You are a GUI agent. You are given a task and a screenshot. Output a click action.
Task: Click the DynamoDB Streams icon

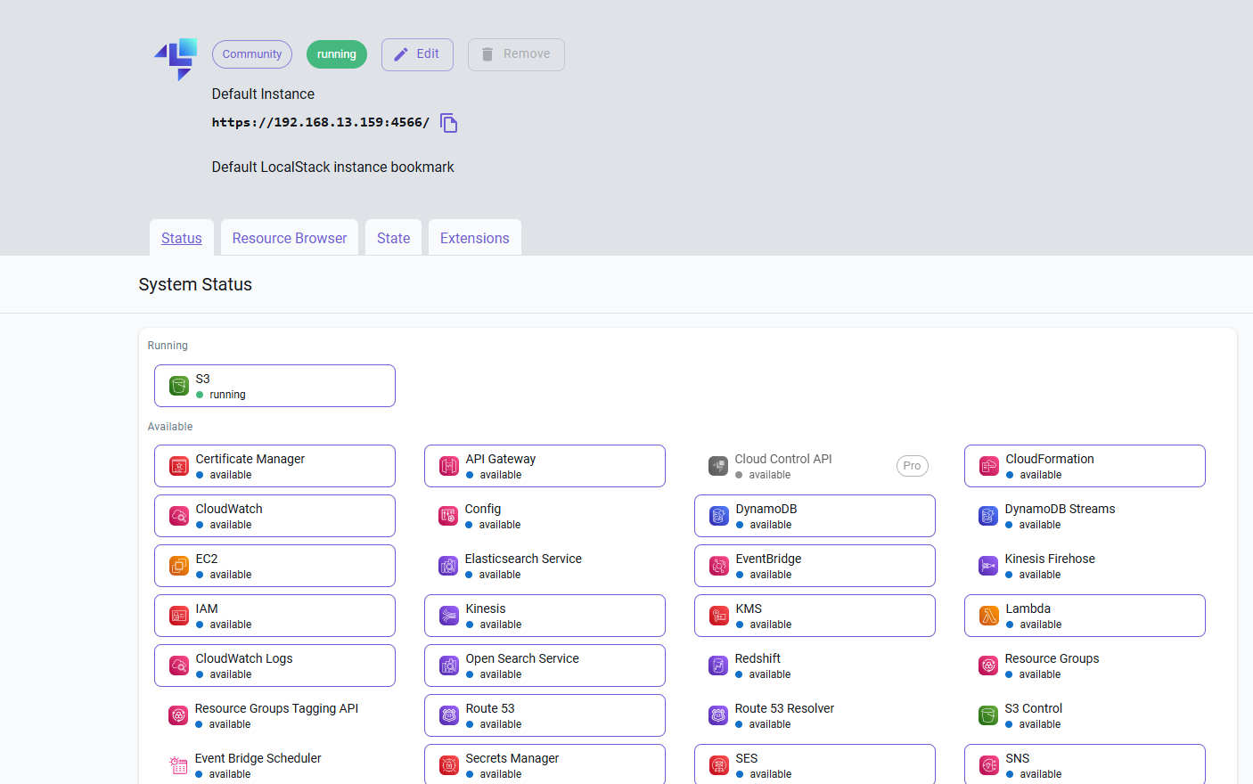988,516
